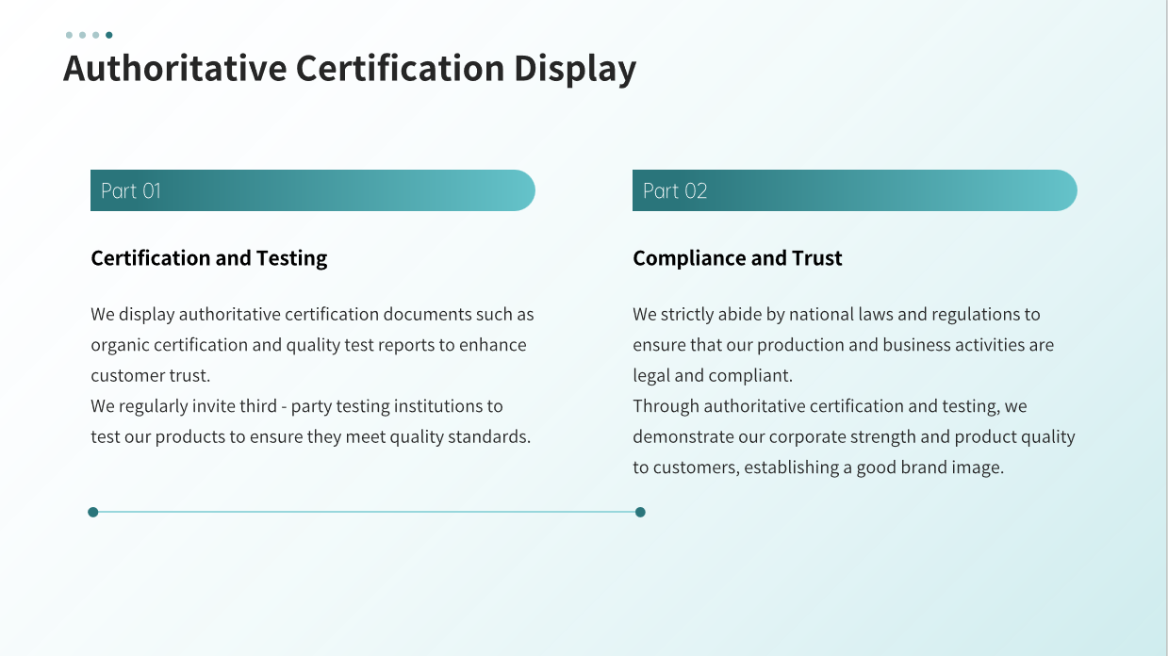Click the 'We display authoritative certification documents' sentence

pos(312,314)
